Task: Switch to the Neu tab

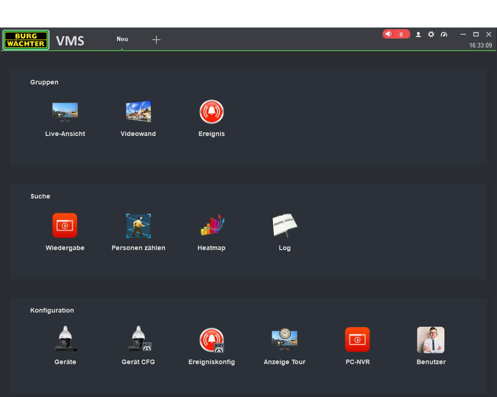Action: tap(122, 39)
